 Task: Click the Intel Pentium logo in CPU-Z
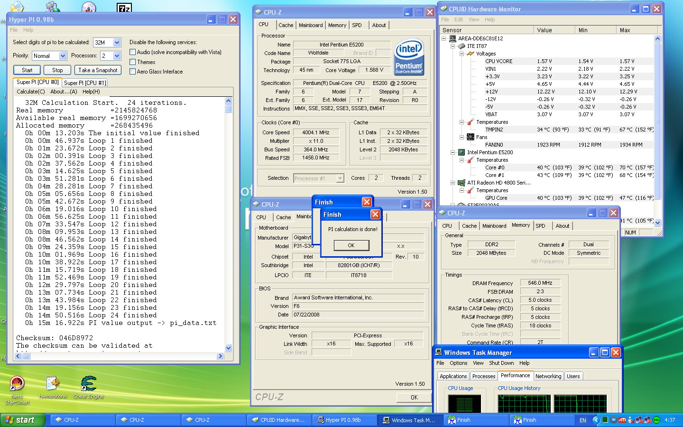408,57
